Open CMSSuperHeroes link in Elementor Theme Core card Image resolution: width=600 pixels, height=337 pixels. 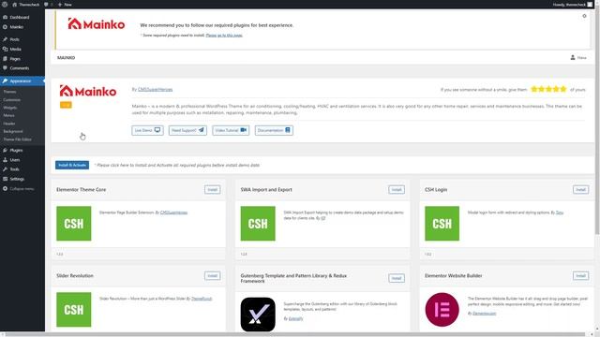(x=173, y=212)
